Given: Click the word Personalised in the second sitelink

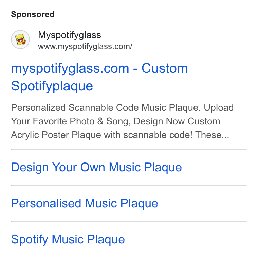Looking at the screenshot, I should [46, 203].
